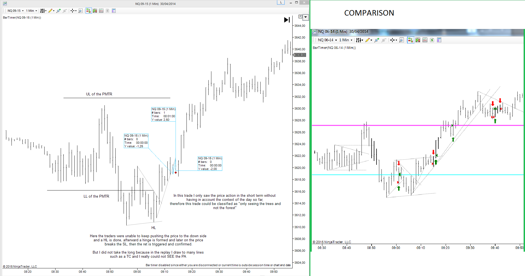The height and width of the screenshot is (276, 525).
Task: Open dropdown arrow beside the F button
Action: pos(306,17)
